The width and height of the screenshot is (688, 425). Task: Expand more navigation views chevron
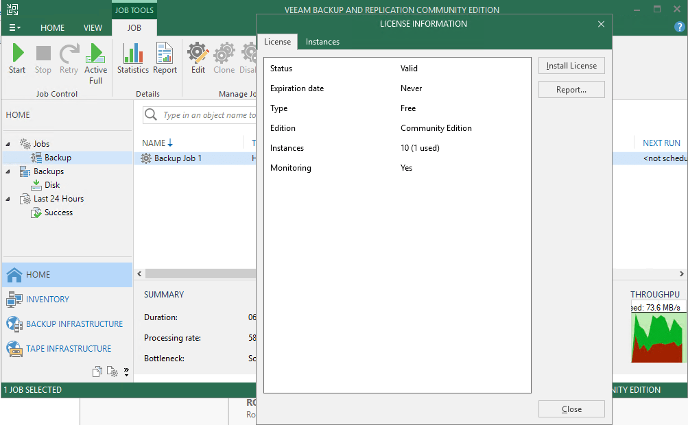click(126, 372)
